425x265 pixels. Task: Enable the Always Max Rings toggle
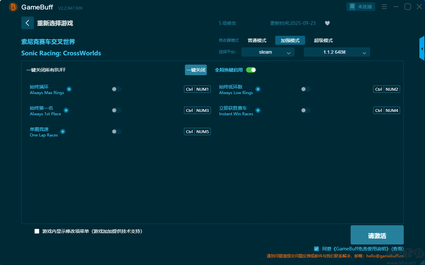pos(116,89)
